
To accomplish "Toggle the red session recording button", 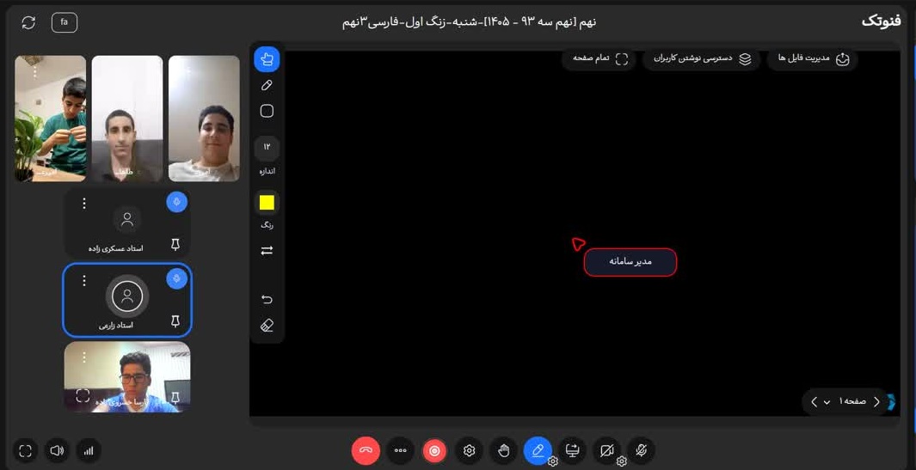I will (434, 451).
